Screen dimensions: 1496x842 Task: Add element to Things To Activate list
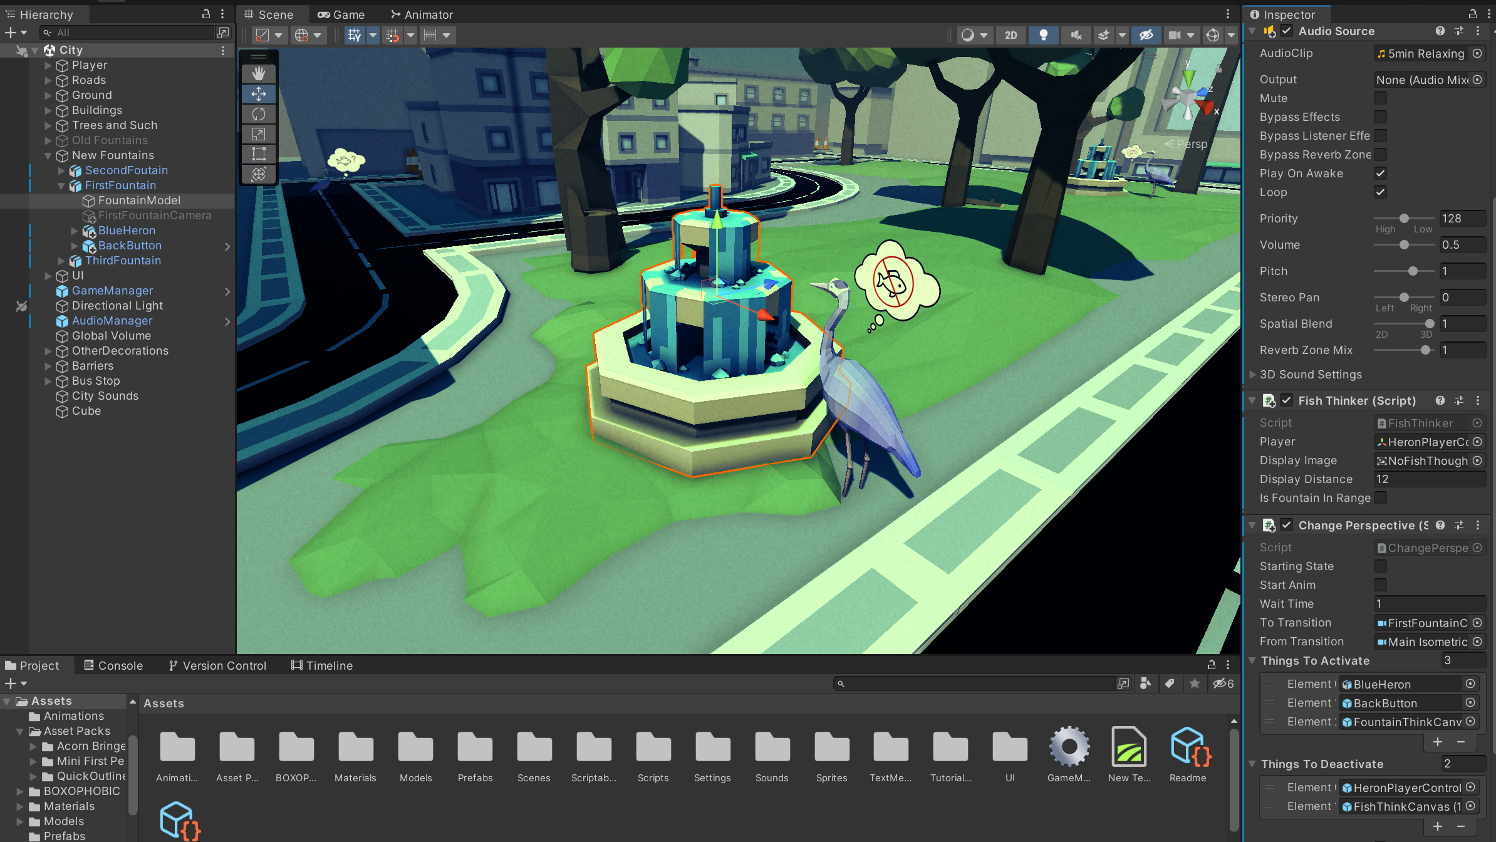(x=1438, y=742)
